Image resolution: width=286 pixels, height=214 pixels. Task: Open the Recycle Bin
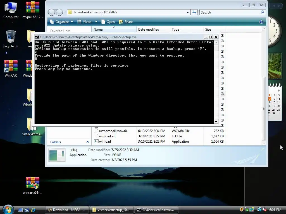[x=11, y=39]
